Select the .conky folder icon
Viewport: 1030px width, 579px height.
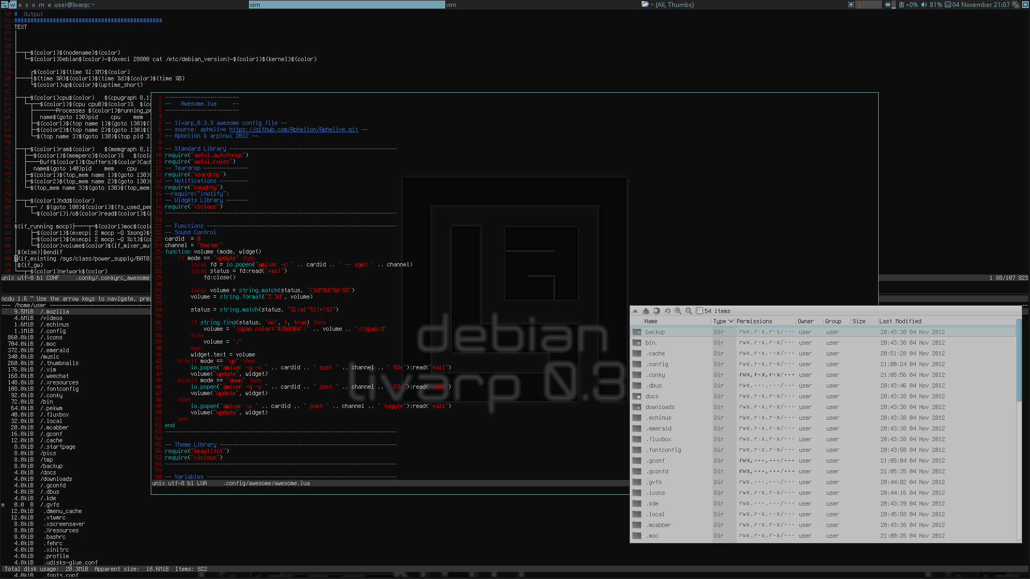637,375
